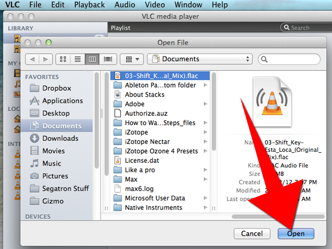Click the Open button
The height and width of the screenshot is (249, 332).
pos(296,234)
